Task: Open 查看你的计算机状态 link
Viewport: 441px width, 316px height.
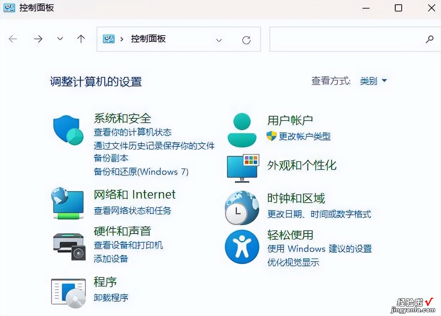Action: tap(133, 132)
